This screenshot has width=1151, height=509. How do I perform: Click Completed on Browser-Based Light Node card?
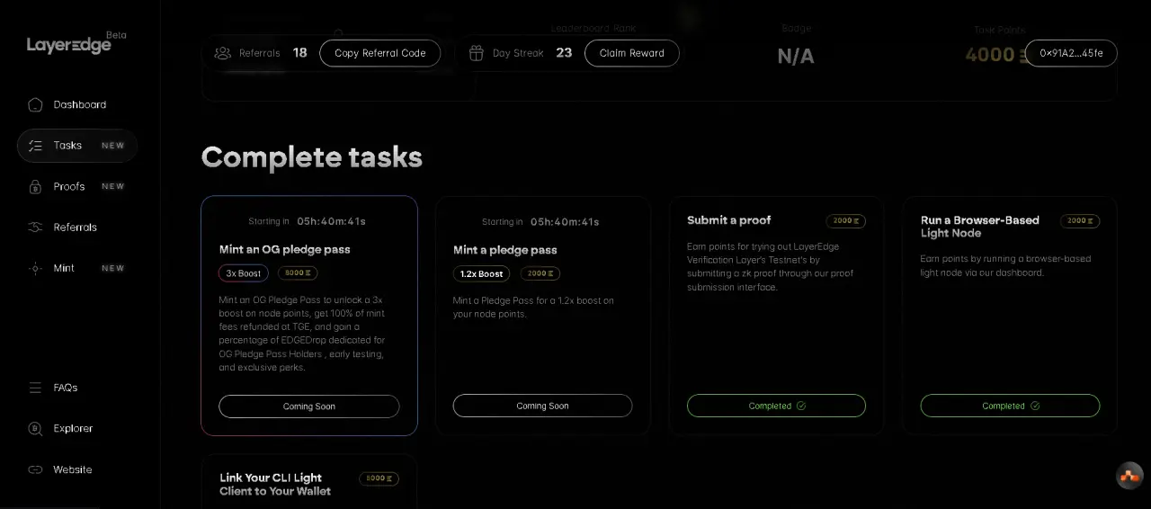pos(1010,406)
